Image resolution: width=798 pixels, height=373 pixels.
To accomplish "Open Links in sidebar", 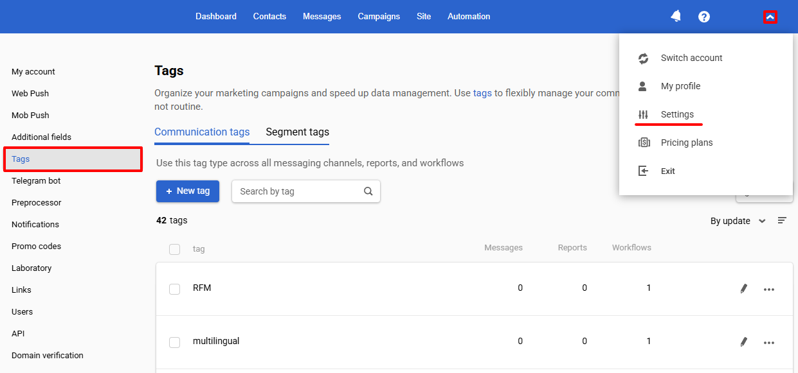I will tap(21, 290).
